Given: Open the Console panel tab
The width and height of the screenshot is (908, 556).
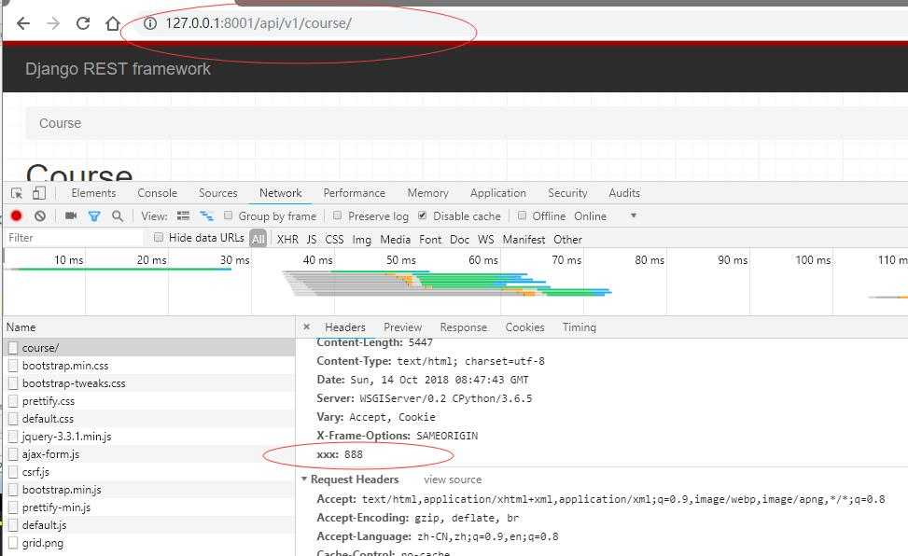Looking at the screenshot, I should (x=157, y=193).
